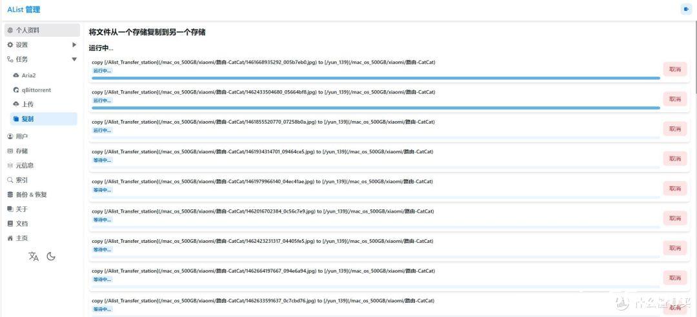This screenshot has width=697, height=317.
Task: Select the 复制 copy tasks item
Action: (x=27, y=119)
